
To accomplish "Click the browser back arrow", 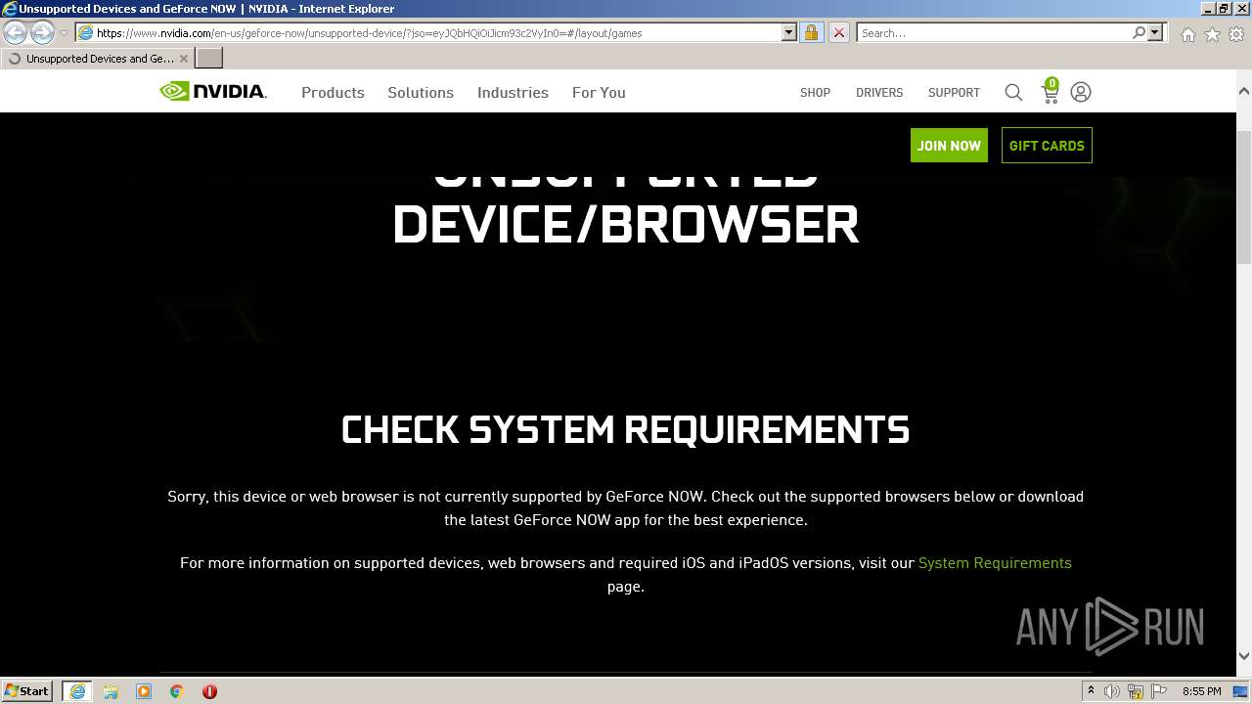I will click(15, 33).
